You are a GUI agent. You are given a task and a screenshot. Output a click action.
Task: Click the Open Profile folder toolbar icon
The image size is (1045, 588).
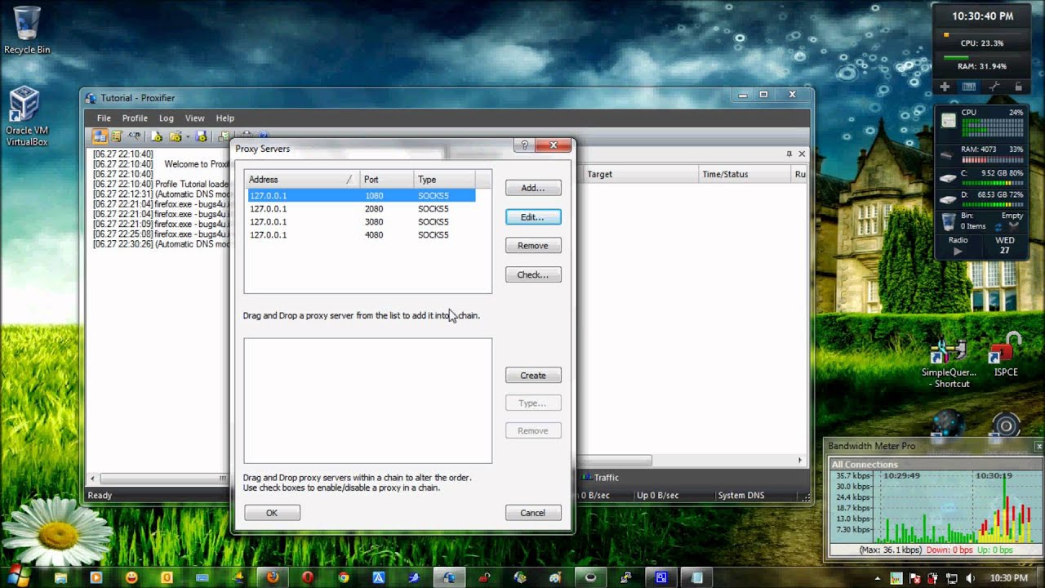point(175,136)
